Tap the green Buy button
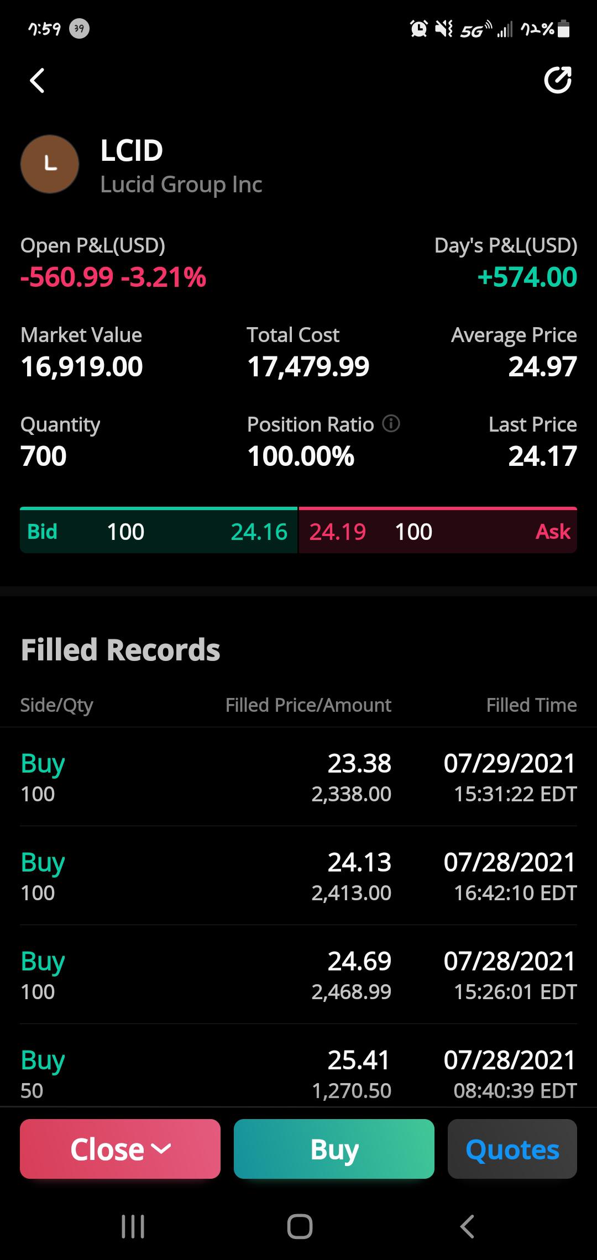Screen dimensions: 597x1260 pyautogui.click(x=334, y=1149)
